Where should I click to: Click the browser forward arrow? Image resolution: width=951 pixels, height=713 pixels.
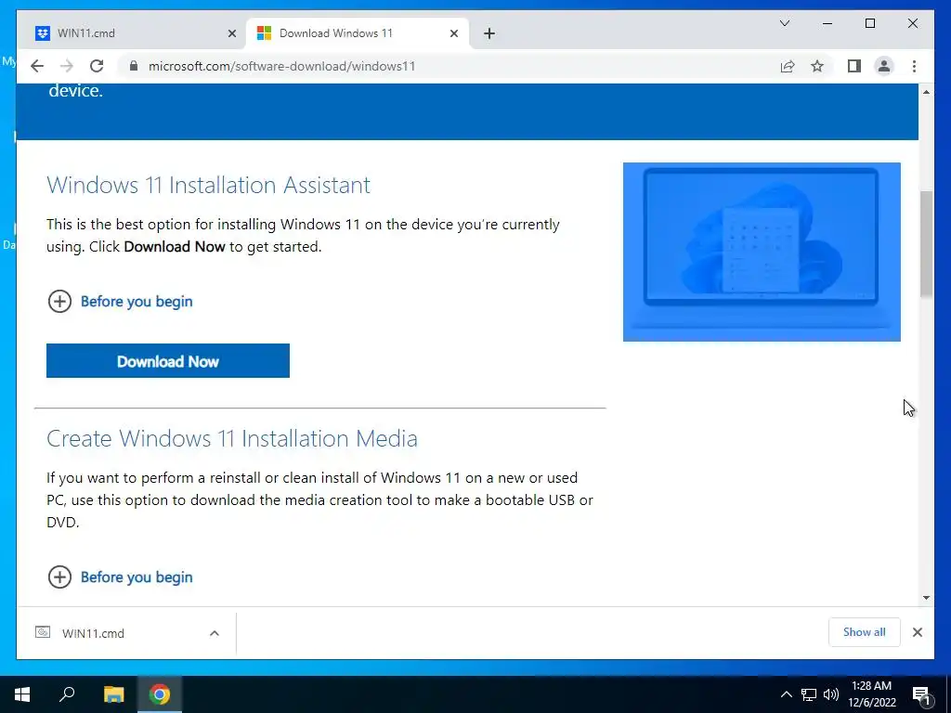coord(67,66)
